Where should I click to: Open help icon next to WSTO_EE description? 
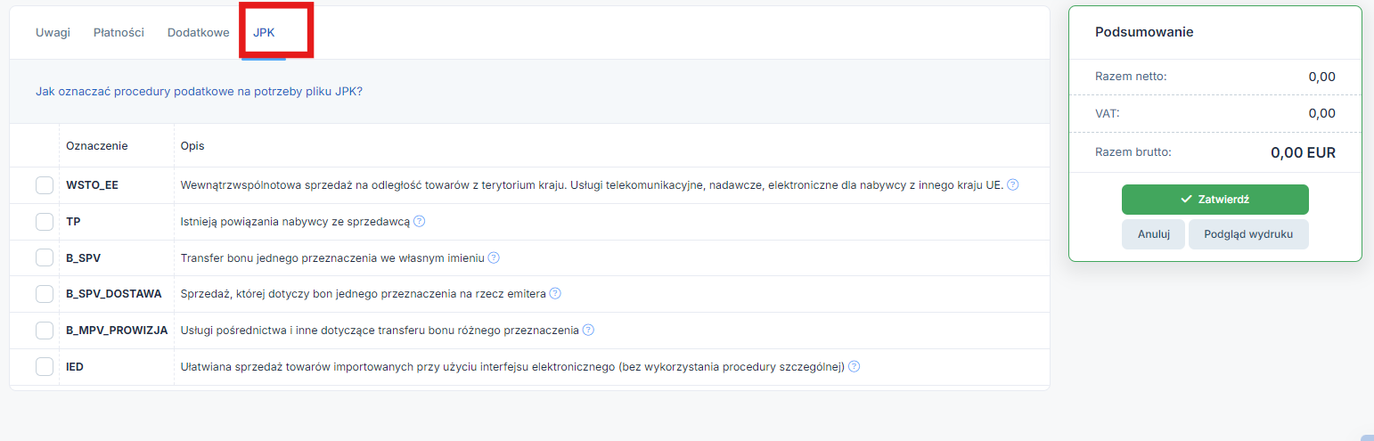pyautogui.click(x=1013, y=185)
